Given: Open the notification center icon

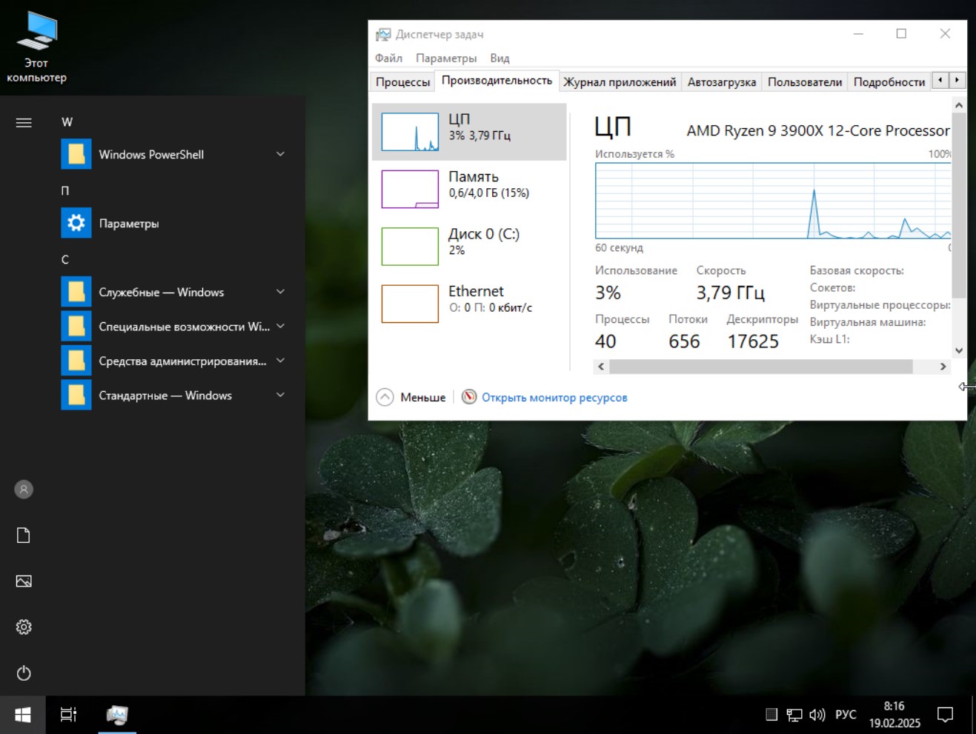Looking at the screenshot, I should coord(945,715).
